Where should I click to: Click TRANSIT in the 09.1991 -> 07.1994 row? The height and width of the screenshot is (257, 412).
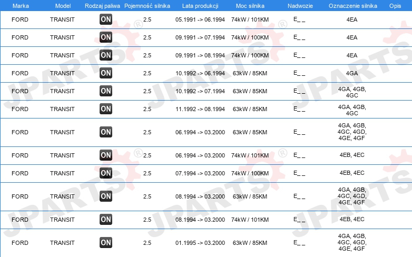coord(62,37)
